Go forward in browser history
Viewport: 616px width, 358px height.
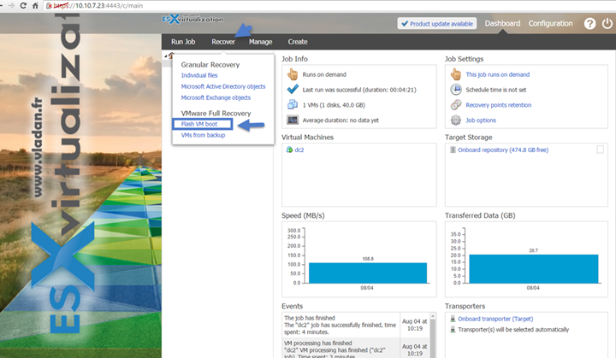(10, 5)
